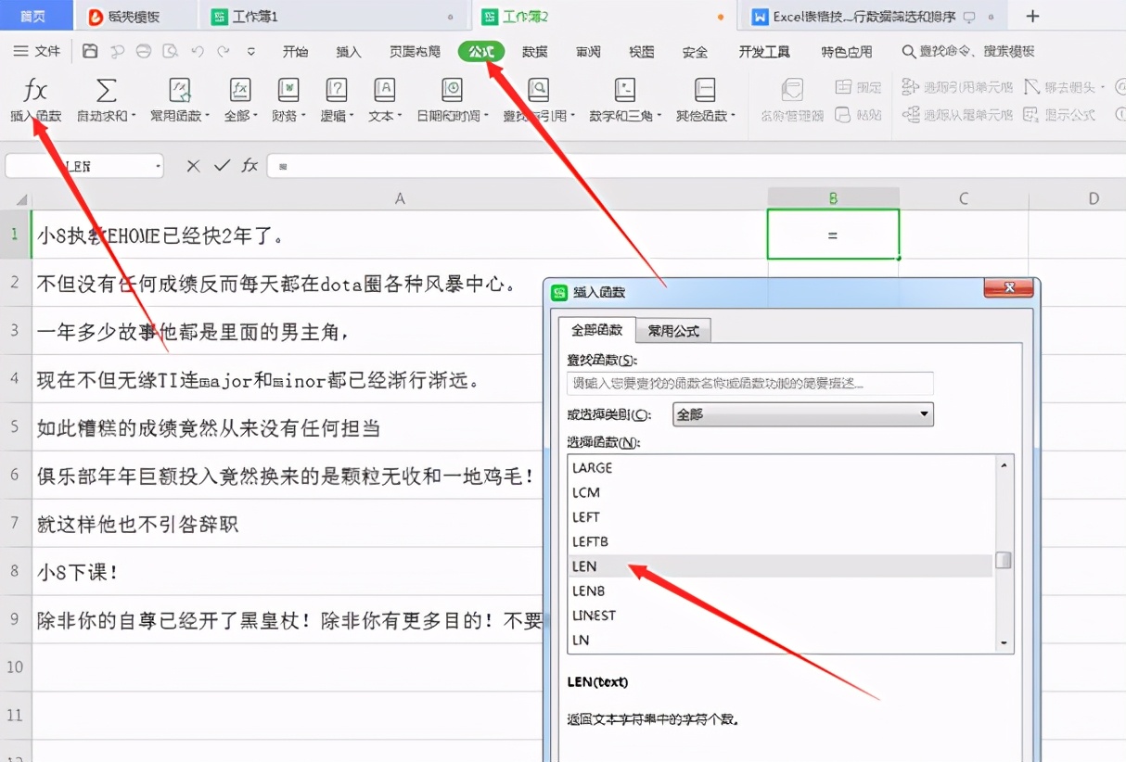Click Trace Precedents (追踪引用单元格)
This screenshot has height=762, width=1126.
click(957, 87)
